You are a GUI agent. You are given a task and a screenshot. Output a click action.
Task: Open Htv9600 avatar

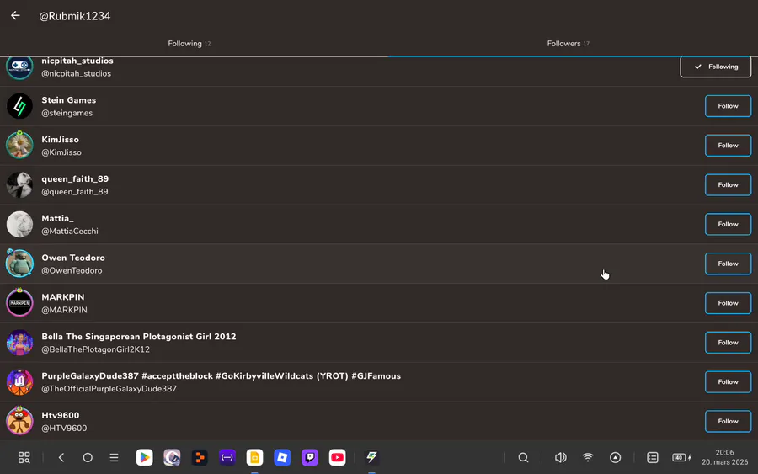point(19,420)
